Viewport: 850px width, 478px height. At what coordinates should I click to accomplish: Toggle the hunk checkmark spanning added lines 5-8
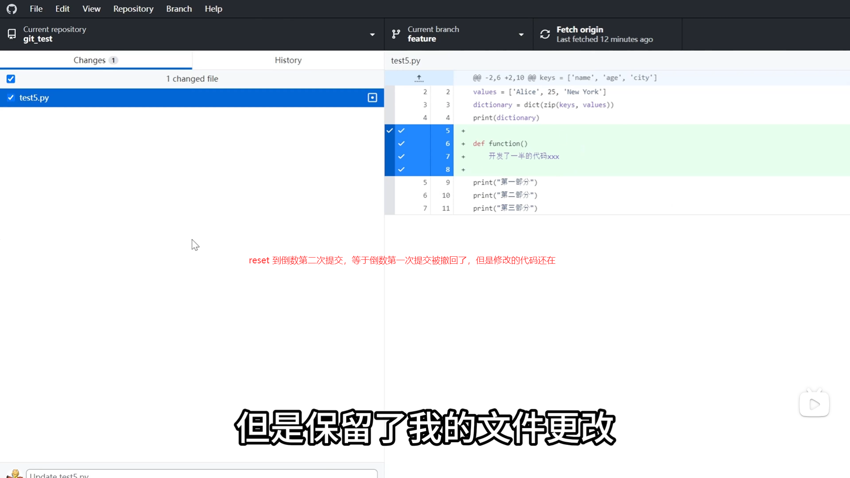pos(390,131)
